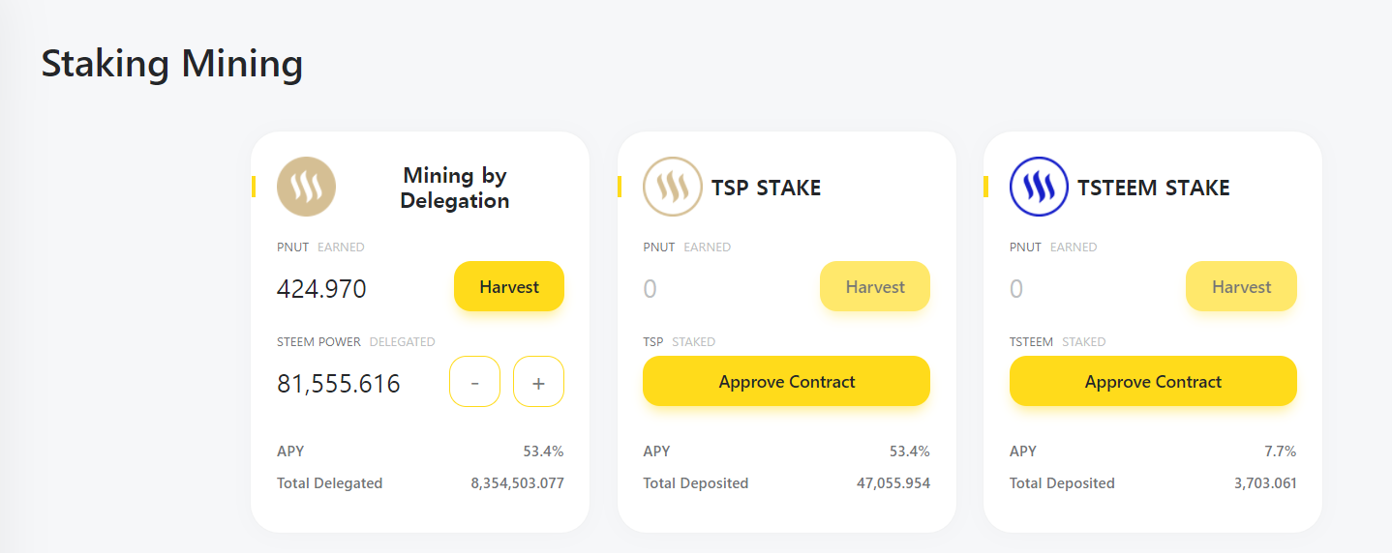Click the blue TSTEEM STAKE logo icon
Screen dimensions: 1392x553
click(x=1039, y=187)
